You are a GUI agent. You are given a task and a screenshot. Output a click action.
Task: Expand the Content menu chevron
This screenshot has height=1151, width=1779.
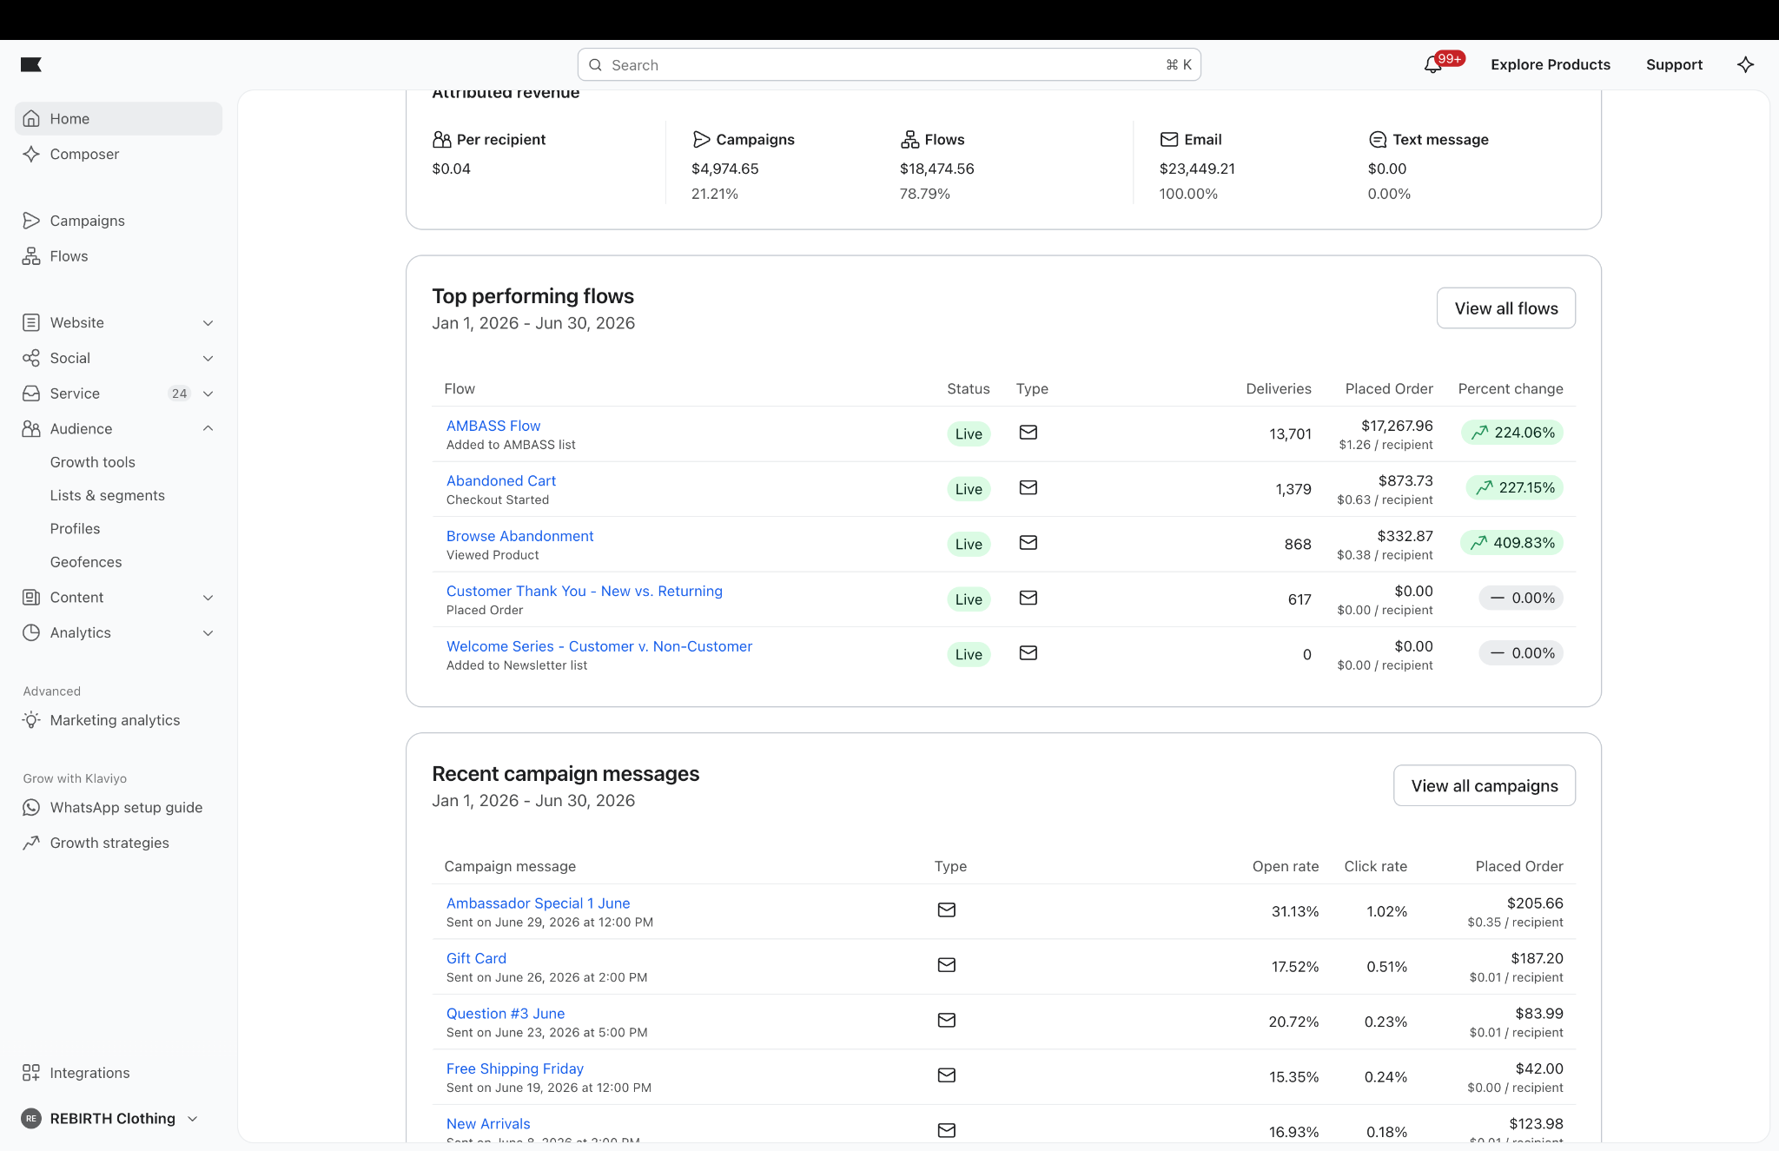point(208,598)
